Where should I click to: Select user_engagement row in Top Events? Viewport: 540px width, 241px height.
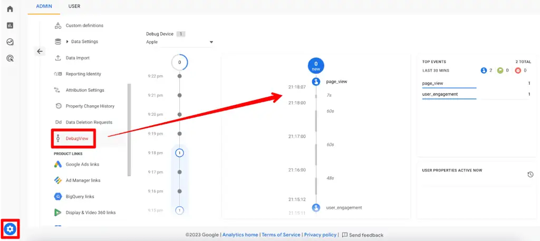[476, 95]
